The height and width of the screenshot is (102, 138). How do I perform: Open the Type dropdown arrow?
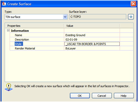coord(65,17)
